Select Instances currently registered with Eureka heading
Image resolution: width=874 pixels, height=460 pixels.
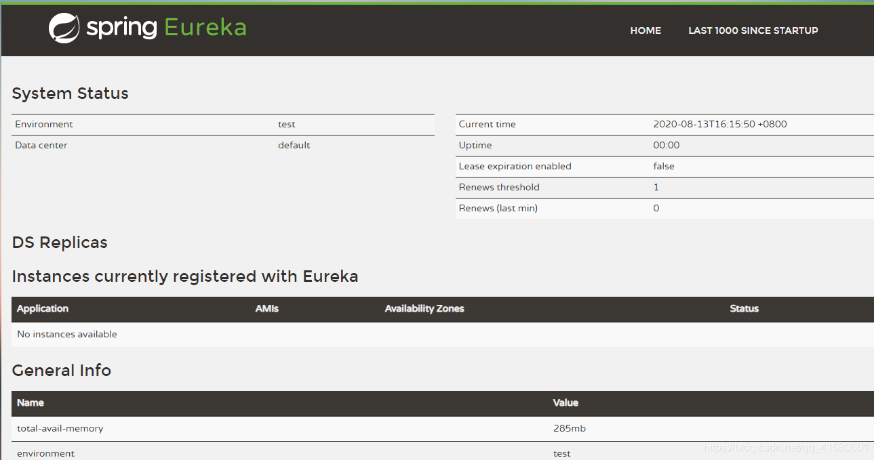pyautogui.click(x=185, y=276)
